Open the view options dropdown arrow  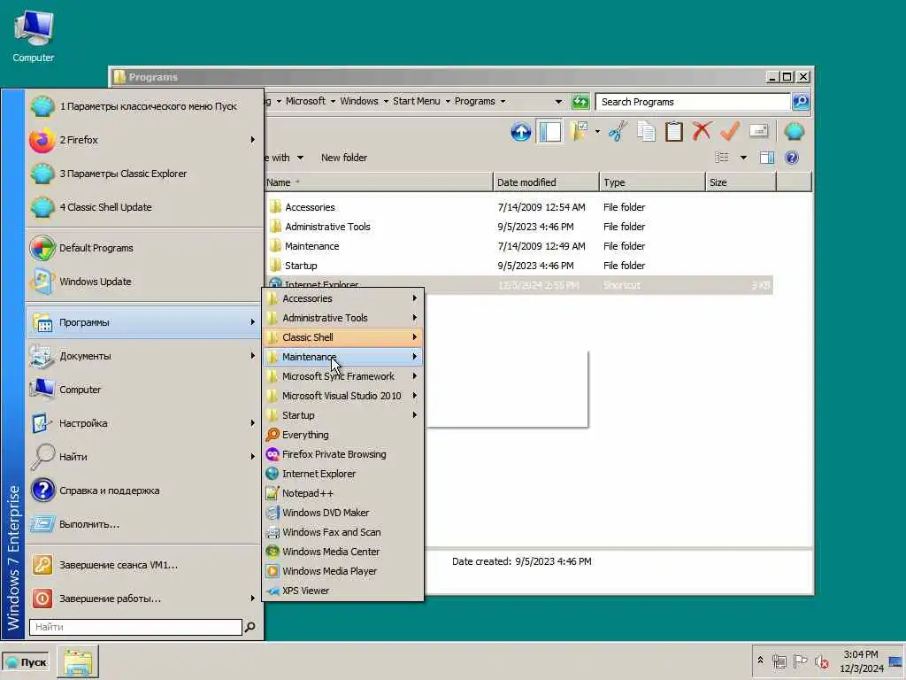pyautogui.click(x=743, y=158)
